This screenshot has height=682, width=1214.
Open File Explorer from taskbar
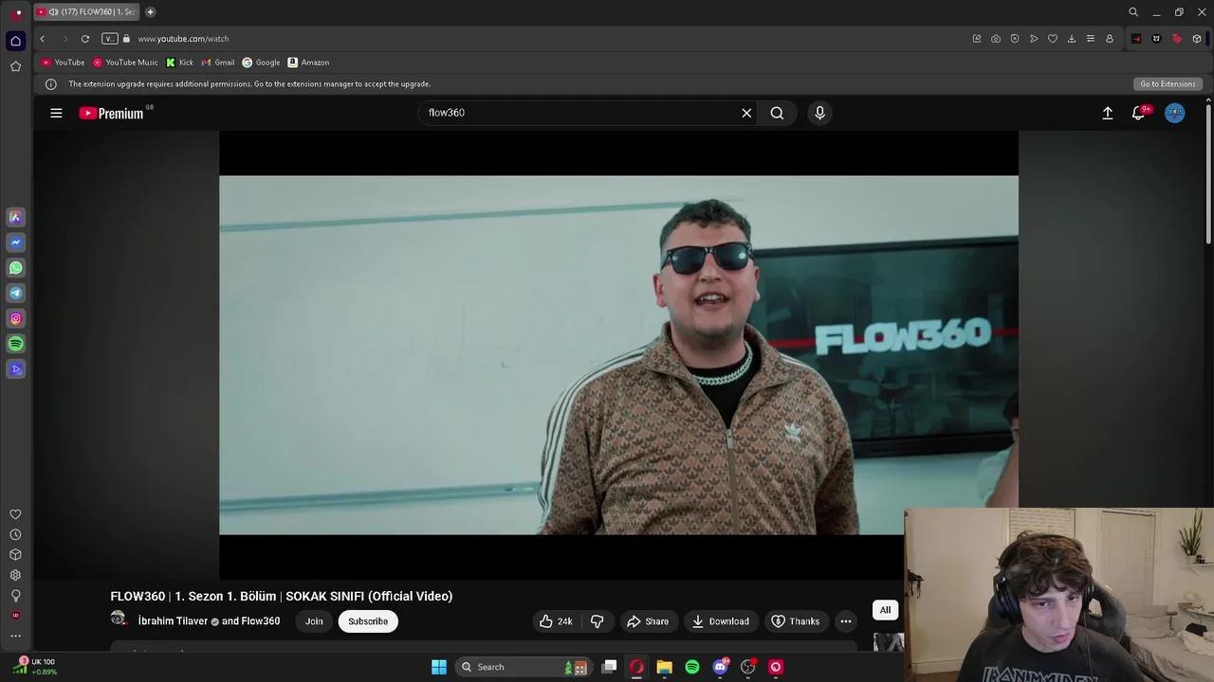click(664, 667)
